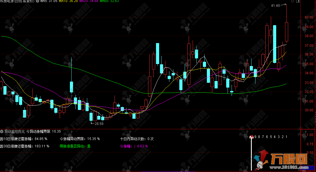Click the 今涨幅 6.62% magenta reading
Screen dimensions: 316x172
point(134,146)
